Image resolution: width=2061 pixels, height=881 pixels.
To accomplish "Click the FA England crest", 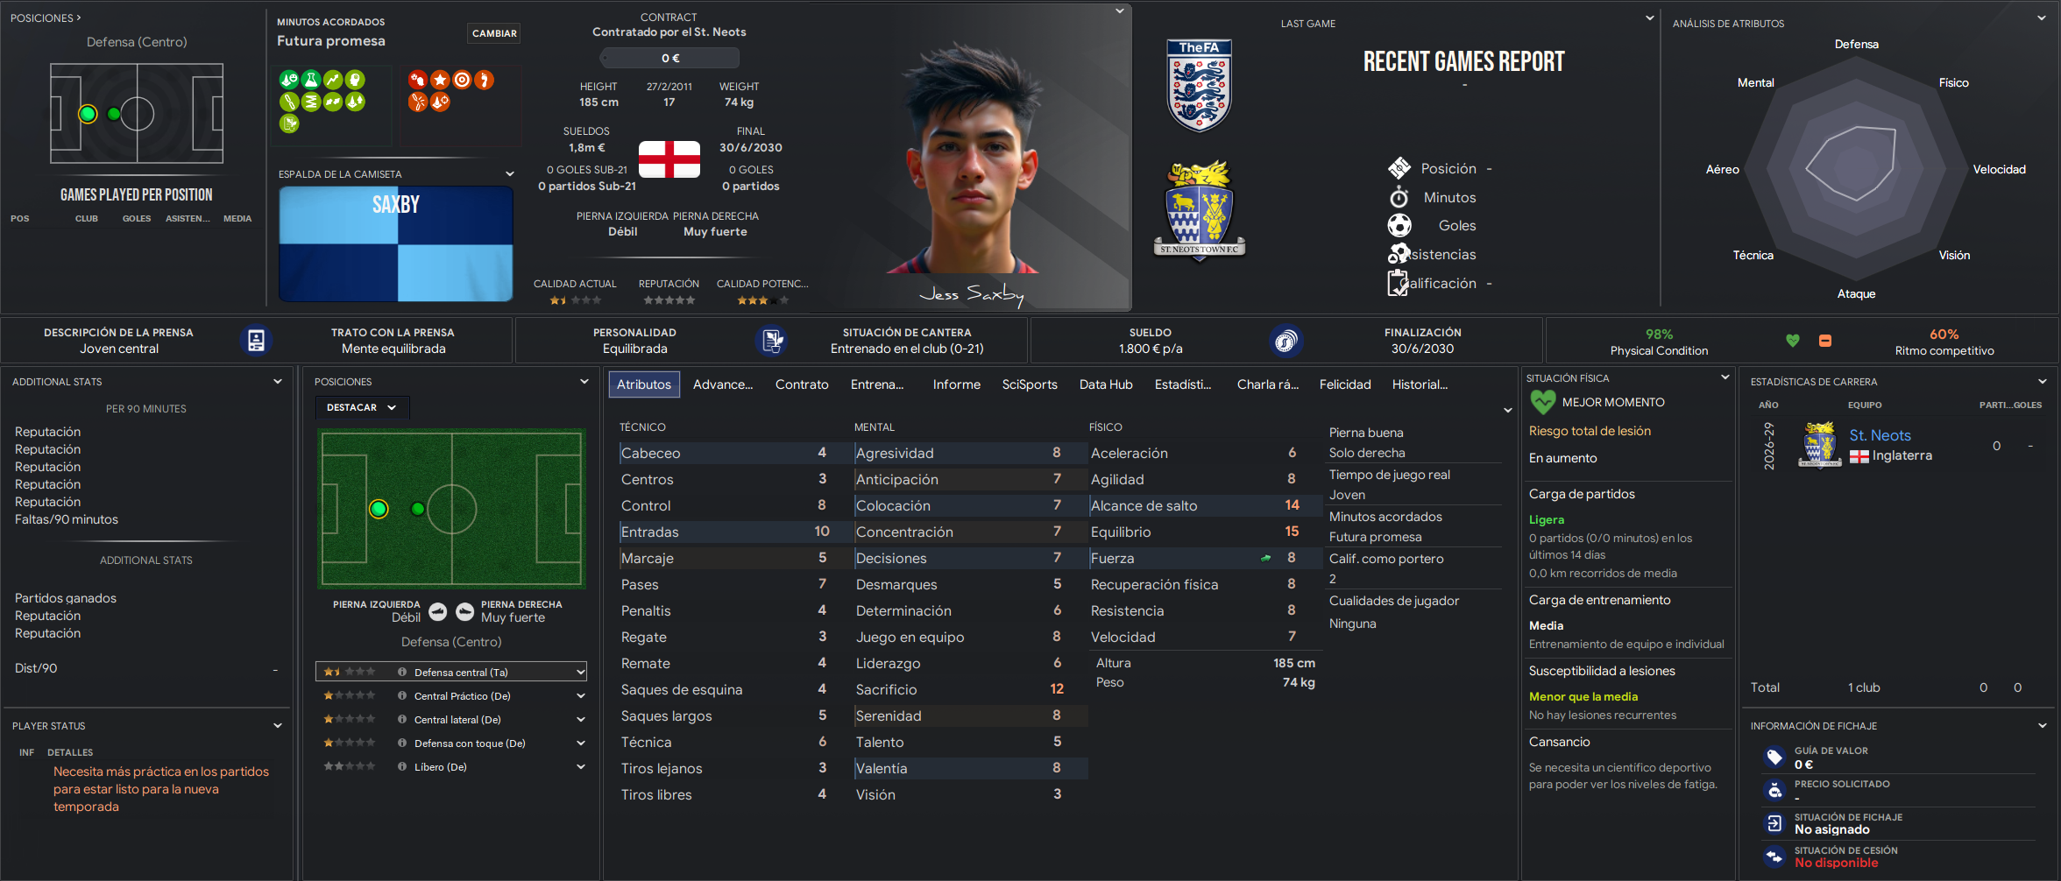I will pos(1200,85).
